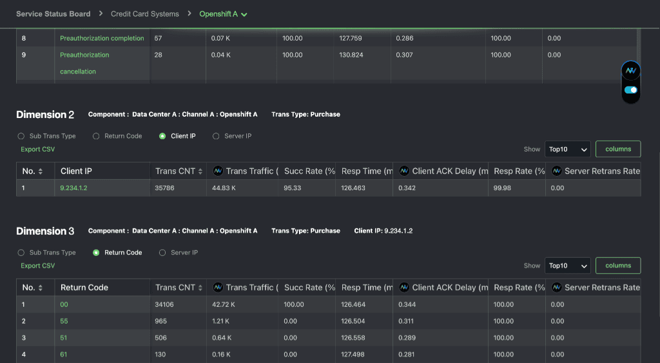Image resolution: width=660 pixels, height=363 pixels.
Task: Choose Return Code radio in Dimension 2
Action: coord(97,136)
